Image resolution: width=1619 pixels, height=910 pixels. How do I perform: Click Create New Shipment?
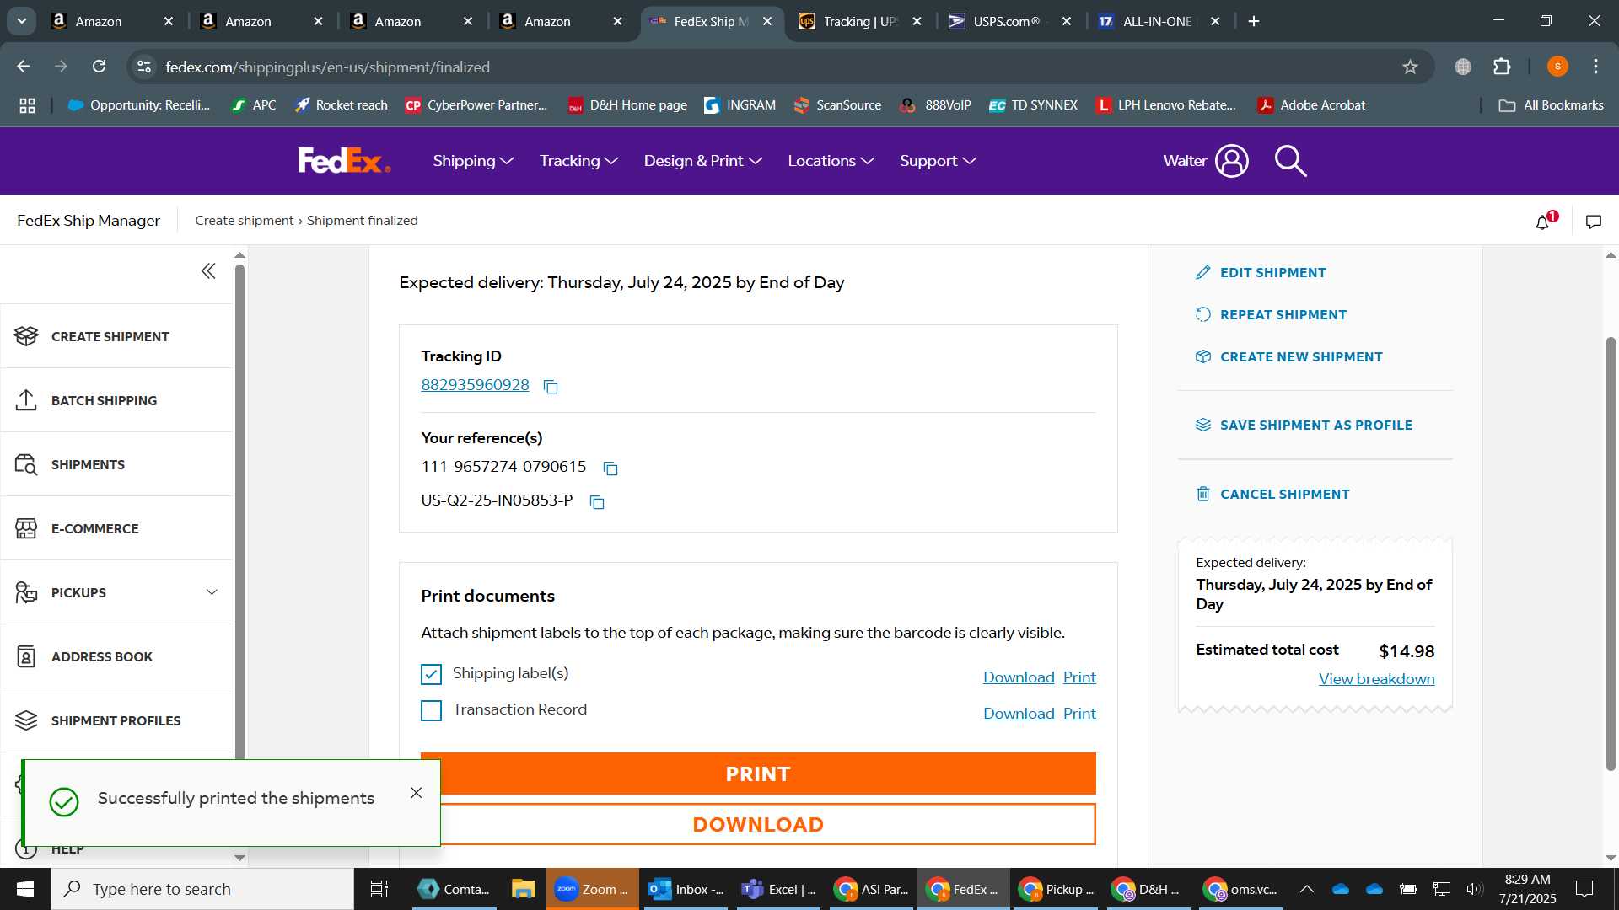coord(1288,357)
